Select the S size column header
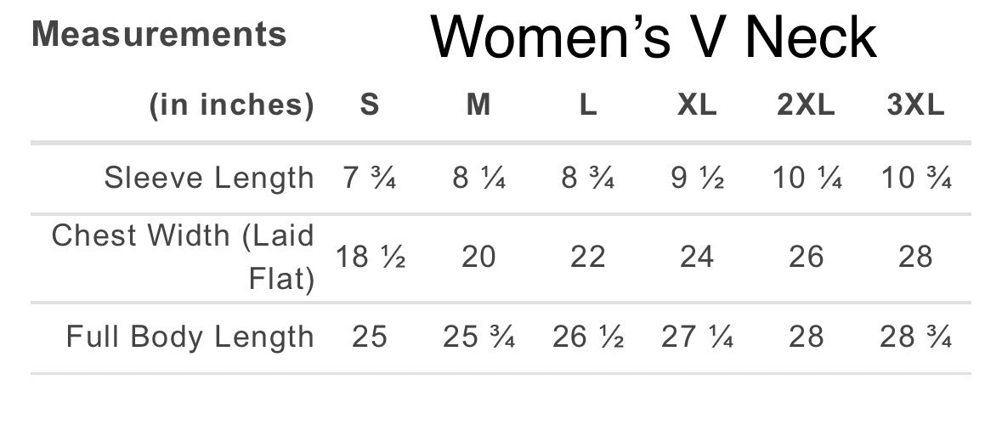This screenshot has width=1002, height=442. pos(370,105)
